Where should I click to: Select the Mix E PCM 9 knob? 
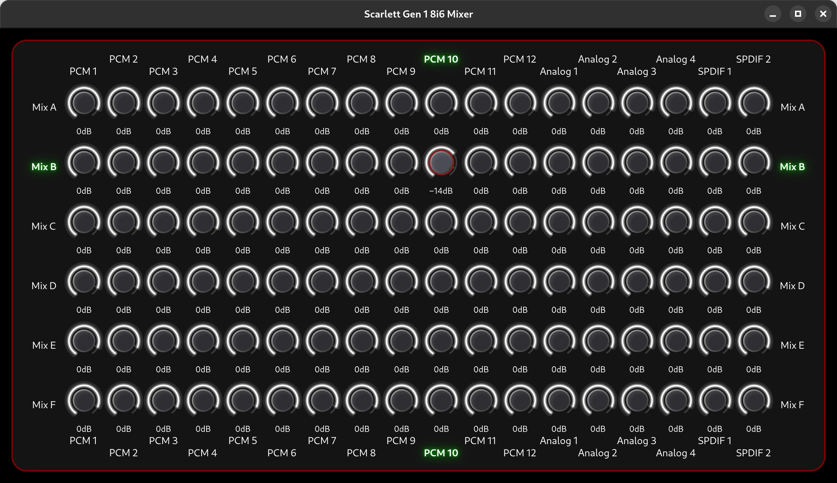click(x=402, y=341)
